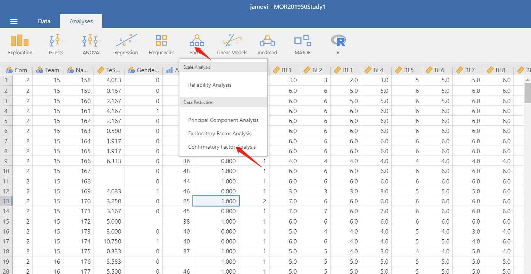Click the cell with value 4.083 in row 1
531x274 pixels.
tap(109, 80)
